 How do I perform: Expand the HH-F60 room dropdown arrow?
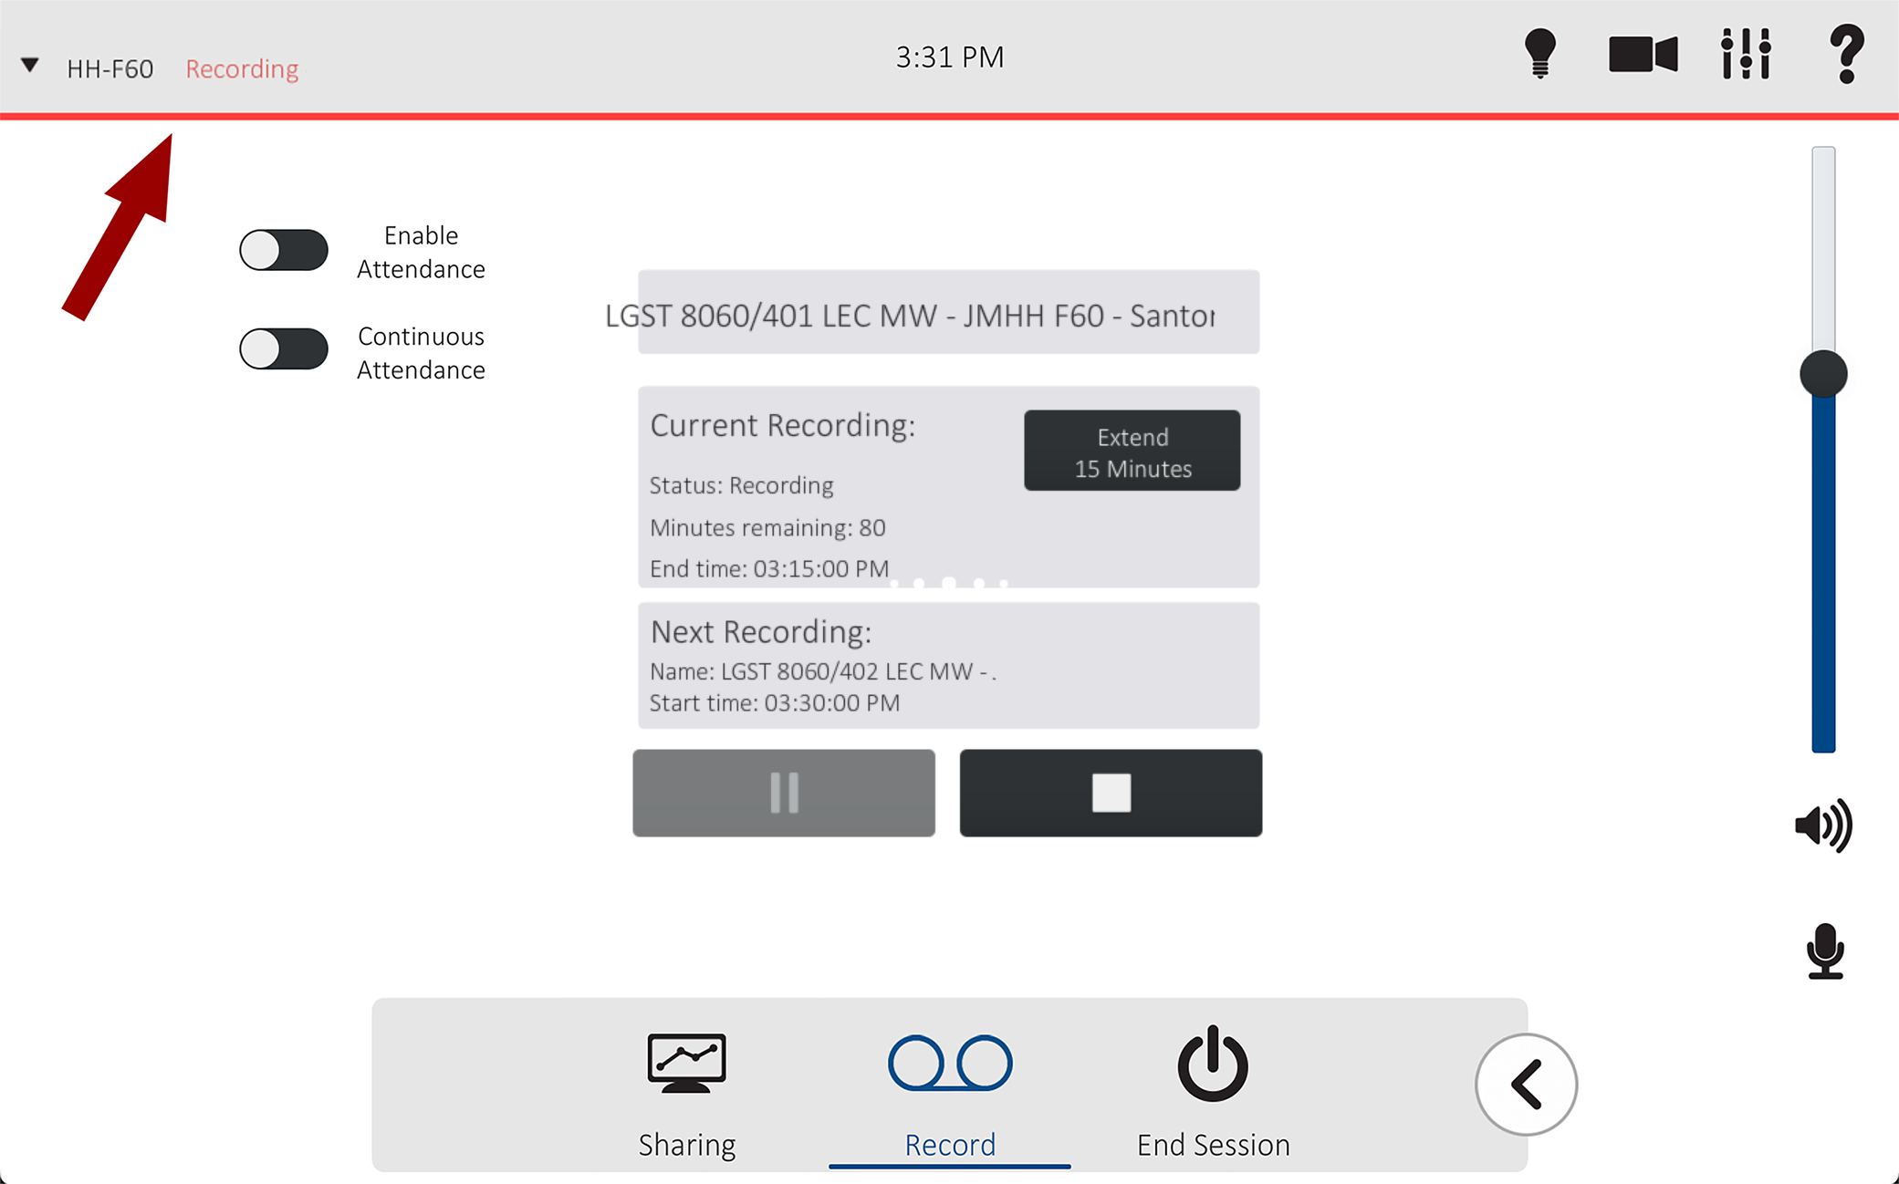(30, 66)
